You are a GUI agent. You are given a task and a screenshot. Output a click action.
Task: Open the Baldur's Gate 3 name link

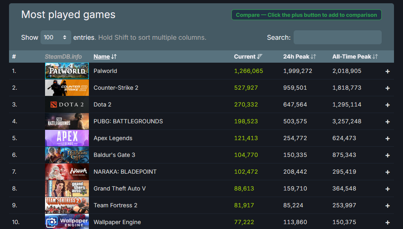(x=114, y=155)
